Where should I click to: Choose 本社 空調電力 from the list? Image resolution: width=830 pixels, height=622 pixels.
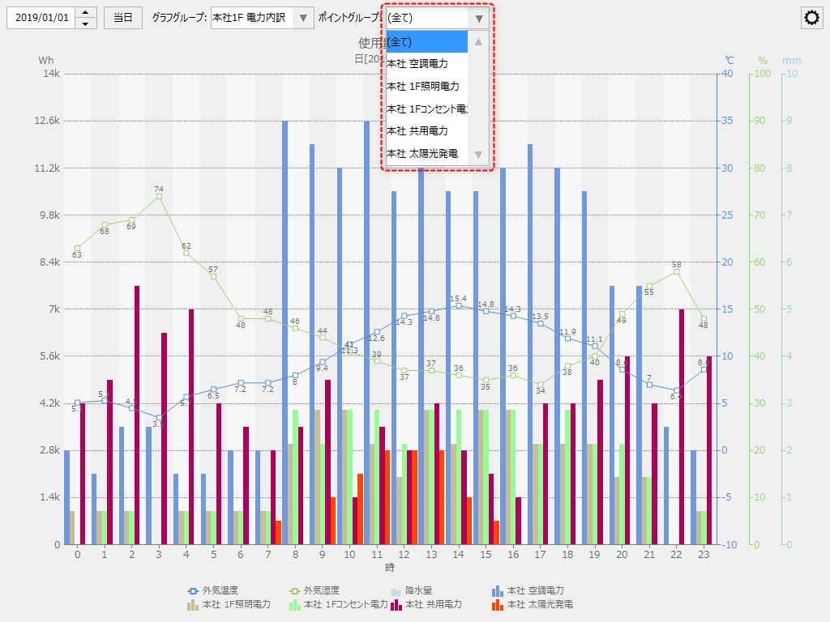pyautogui.click(x=427, y=63)
